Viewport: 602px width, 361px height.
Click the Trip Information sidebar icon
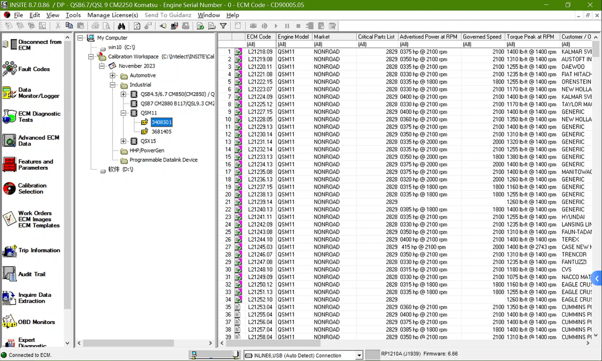pyautogui.click(x=10, y=250)
